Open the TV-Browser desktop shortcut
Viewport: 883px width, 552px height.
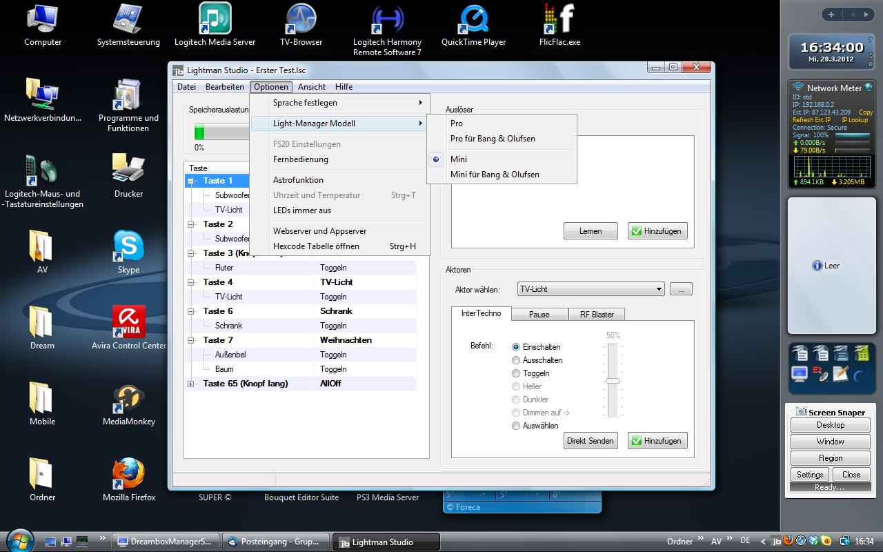tap(301, 19)
